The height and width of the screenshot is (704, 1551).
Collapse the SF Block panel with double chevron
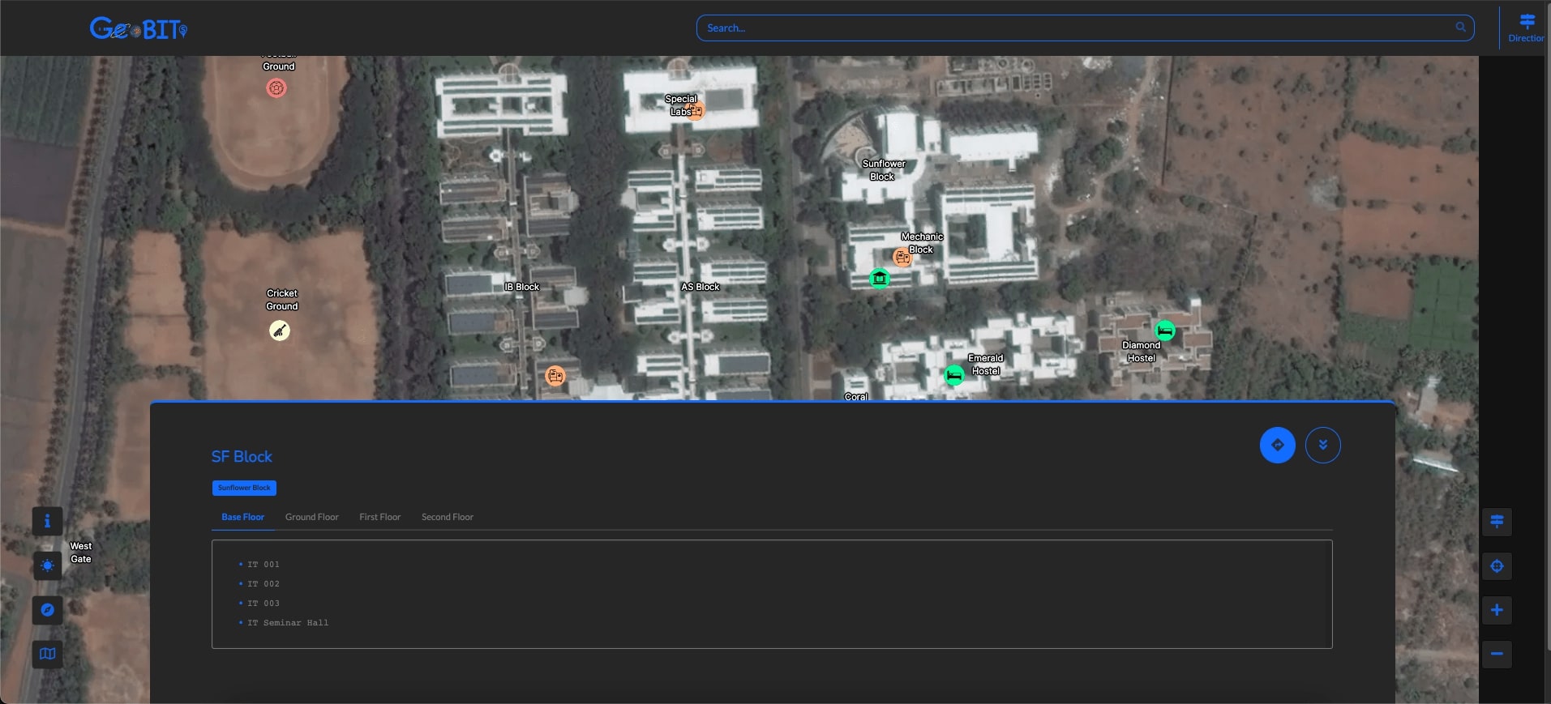point(1323,445)
